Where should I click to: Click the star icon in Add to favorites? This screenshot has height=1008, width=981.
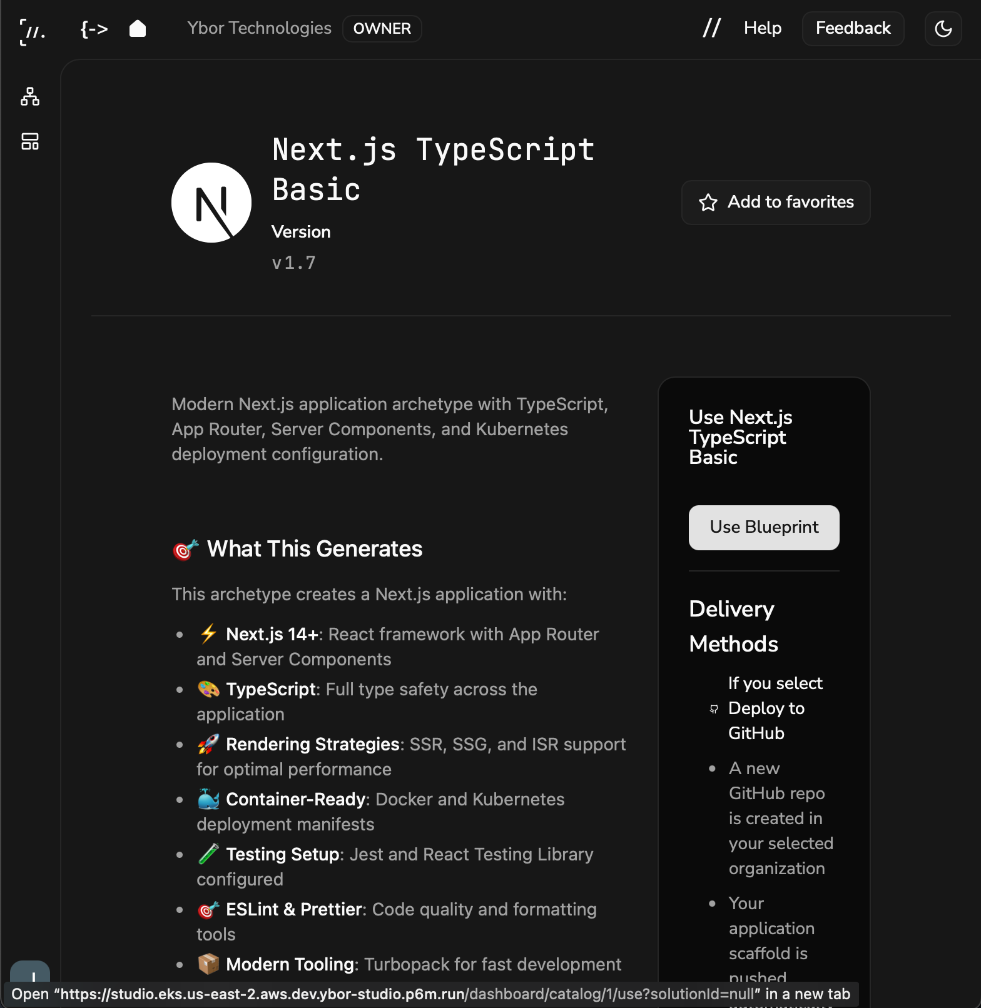708,203
